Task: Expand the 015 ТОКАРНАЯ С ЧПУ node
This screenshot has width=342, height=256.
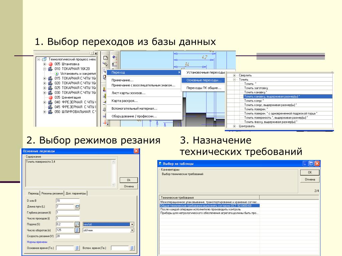Action: tap(44, 78)
